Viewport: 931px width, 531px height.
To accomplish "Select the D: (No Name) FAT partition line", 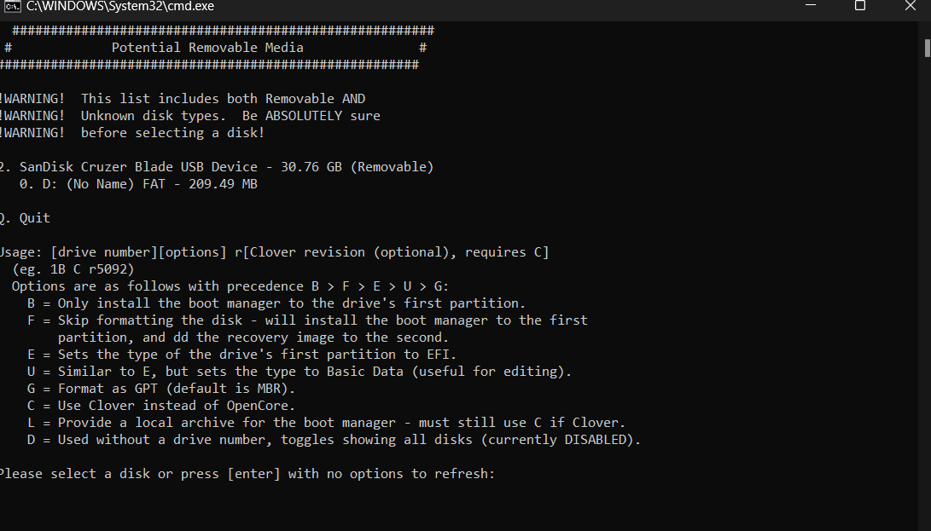I will tap(137, 183).
